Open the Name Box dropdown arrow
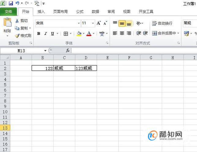The height and width of the screenshot is (152, 197). (x=45, y=51)
